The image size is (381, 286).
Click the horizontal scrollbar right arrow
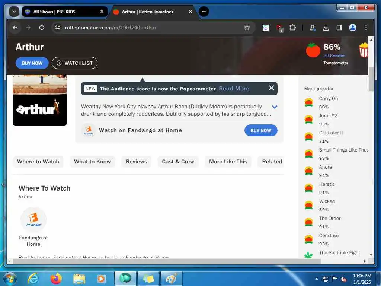point(365,261)
